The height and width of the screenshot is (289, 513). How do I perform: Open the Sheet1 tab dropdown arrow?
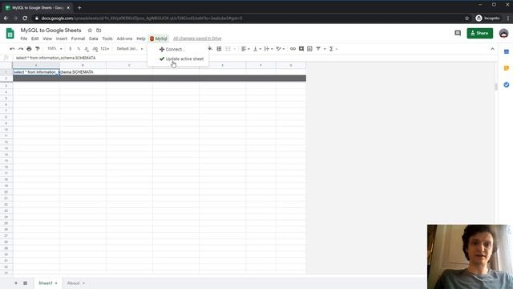coord(56,283)
